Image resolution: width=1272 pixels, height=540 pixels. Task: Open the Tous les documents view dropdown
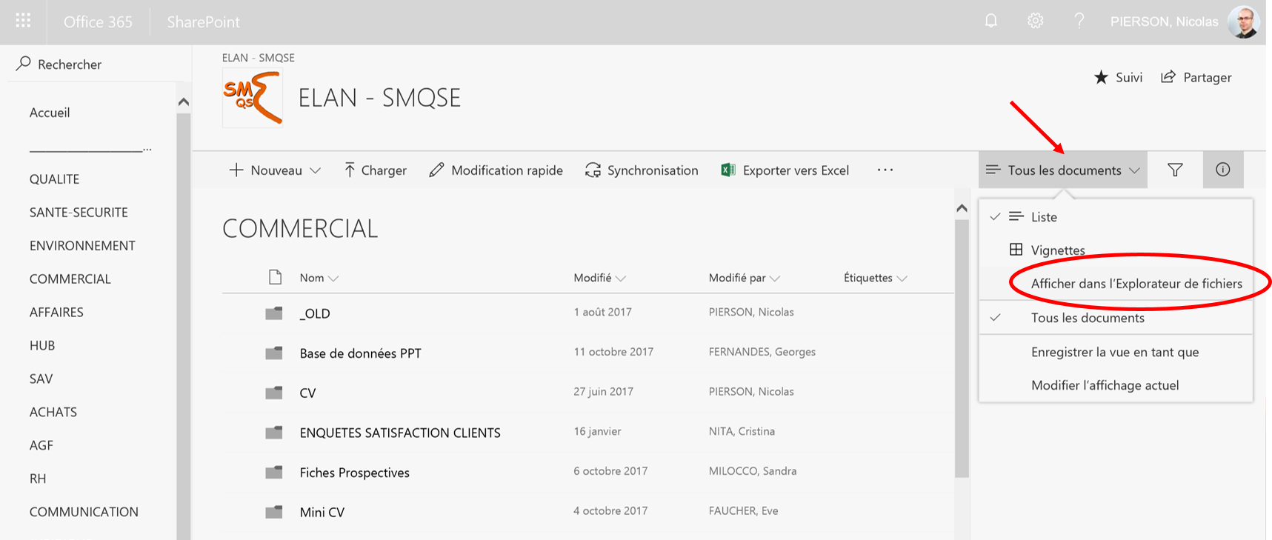point(1063,170)
